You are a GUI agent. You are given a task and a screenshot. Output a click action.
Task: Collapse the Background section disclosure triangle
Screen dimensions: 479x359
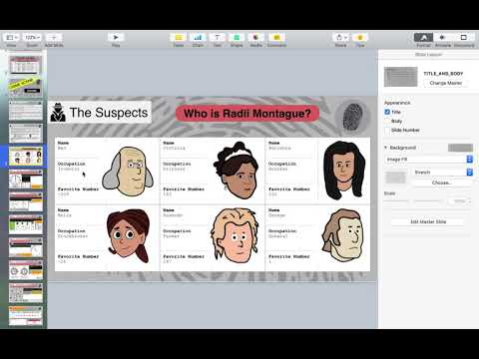click(x=385, y=148)
